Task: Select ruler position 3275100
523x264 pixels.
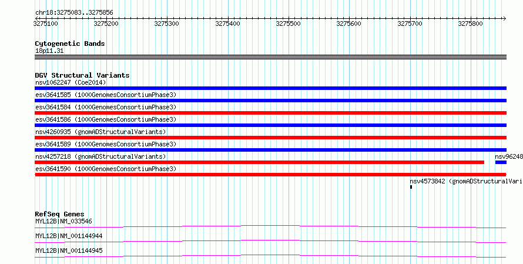Action: coord(45,24)
